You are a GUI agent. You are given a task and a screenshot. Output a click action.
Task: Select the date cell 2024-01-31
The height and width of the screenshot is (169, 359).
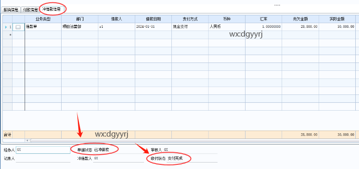pyautogui.click(x=153, y=27)
